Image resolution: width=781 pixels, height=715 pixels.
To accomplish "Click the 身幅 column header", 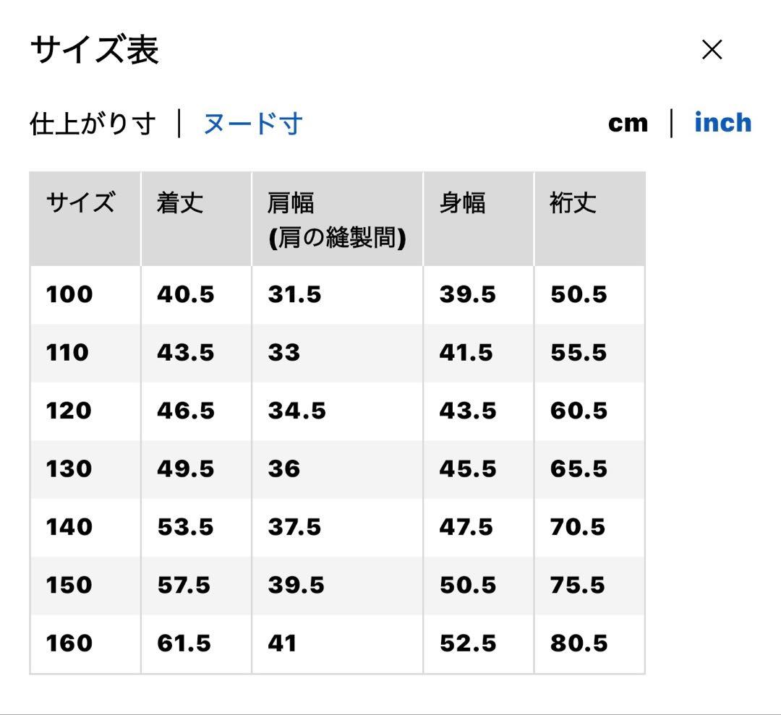I will pyautogui.click(x=462, y=203).
